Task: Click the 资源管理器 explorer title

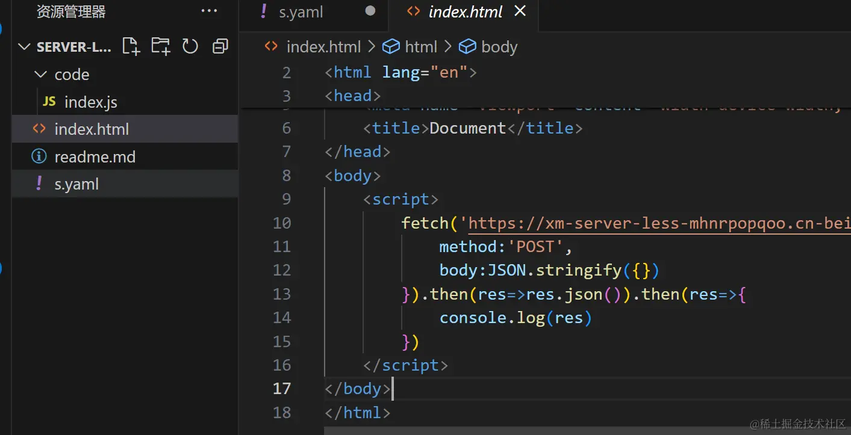Action: tap(71, 11)
